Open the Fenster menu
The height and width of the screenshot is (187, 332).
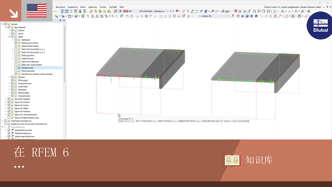coord(103,7)
